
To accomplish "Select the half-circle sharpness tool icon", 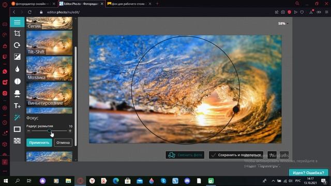I will click(x=17, y=82).
